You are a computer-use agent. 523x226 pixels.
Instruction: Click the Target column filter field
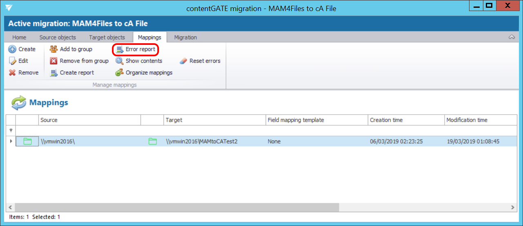pos(215,131)
